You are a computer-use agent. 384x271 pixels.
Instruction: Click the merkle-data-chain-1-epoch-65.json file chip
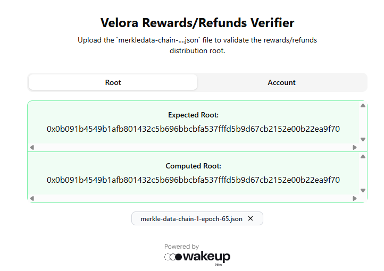[x=191, y=218]
